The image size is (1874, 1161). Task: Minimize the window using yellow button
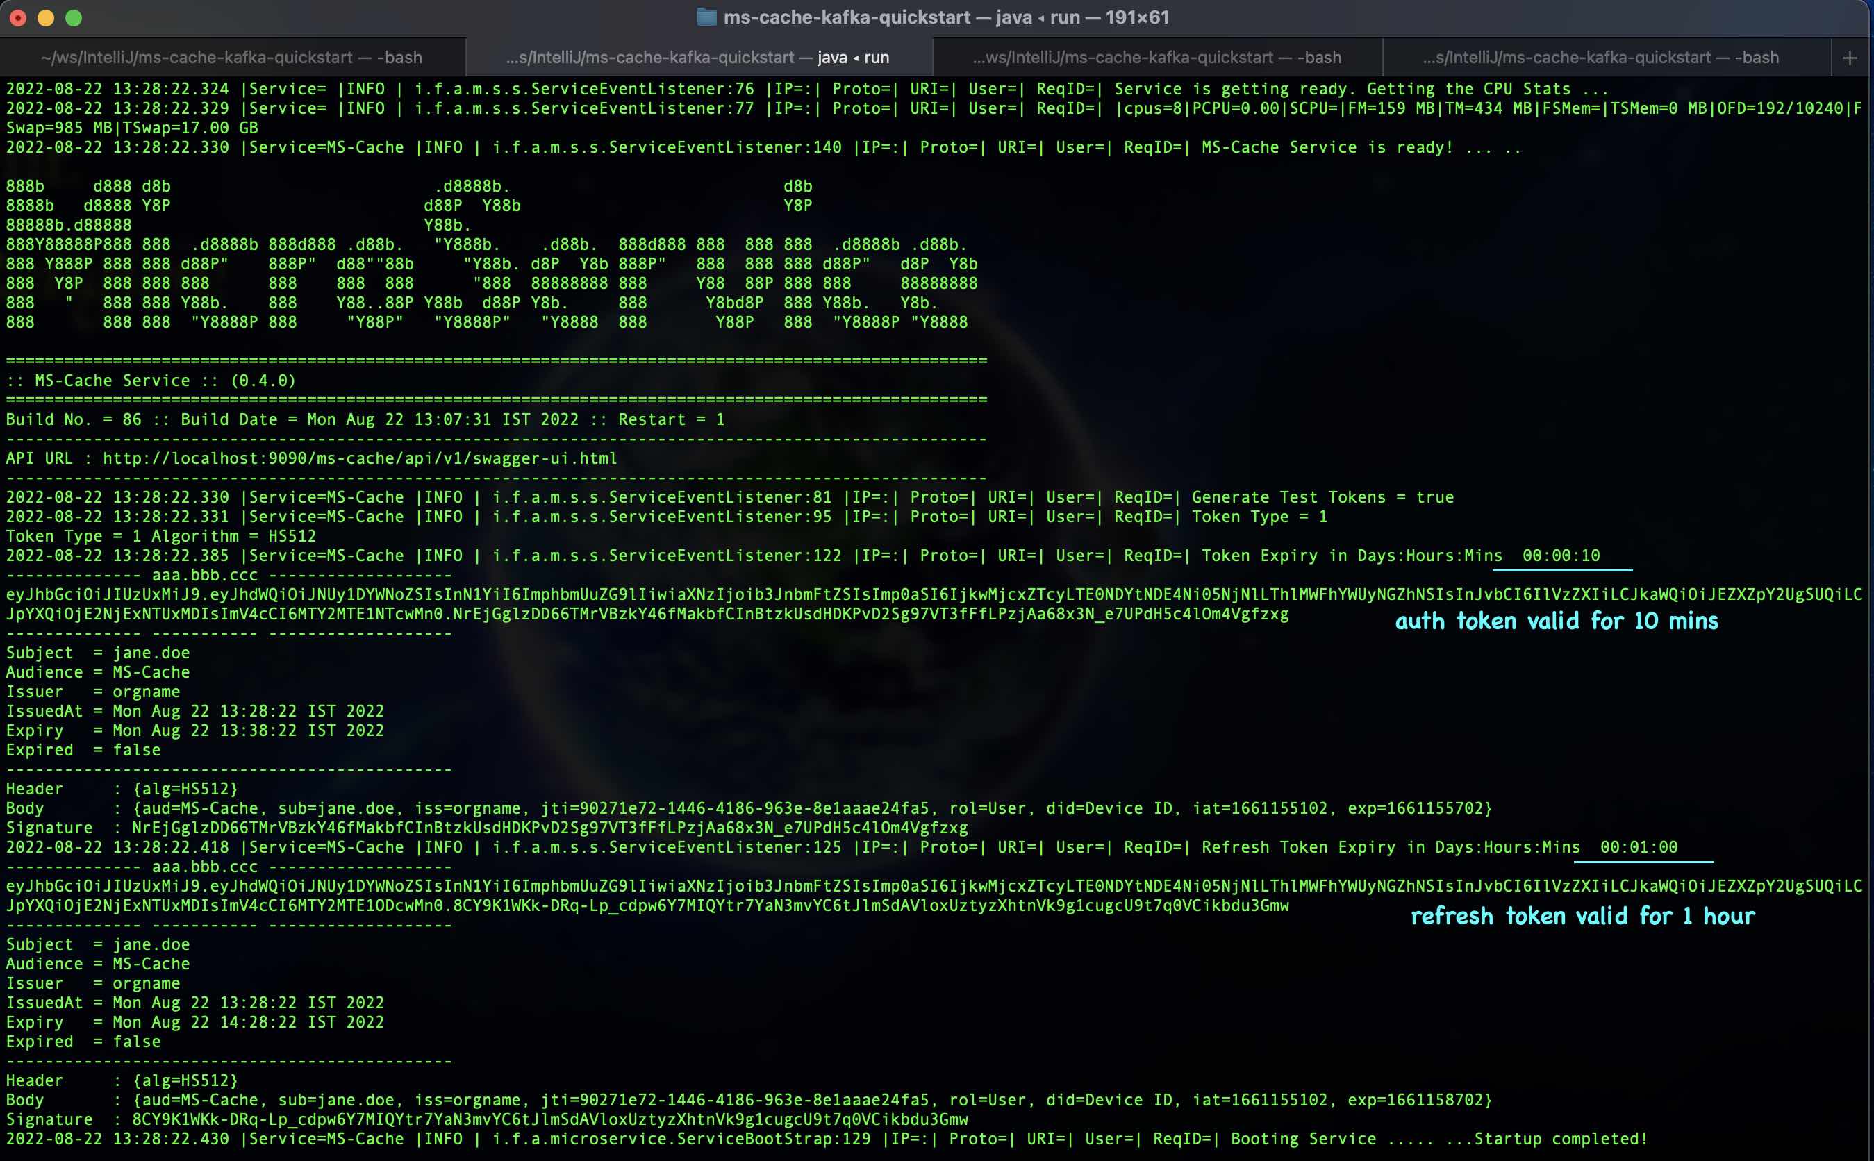(x=45, y=17)
